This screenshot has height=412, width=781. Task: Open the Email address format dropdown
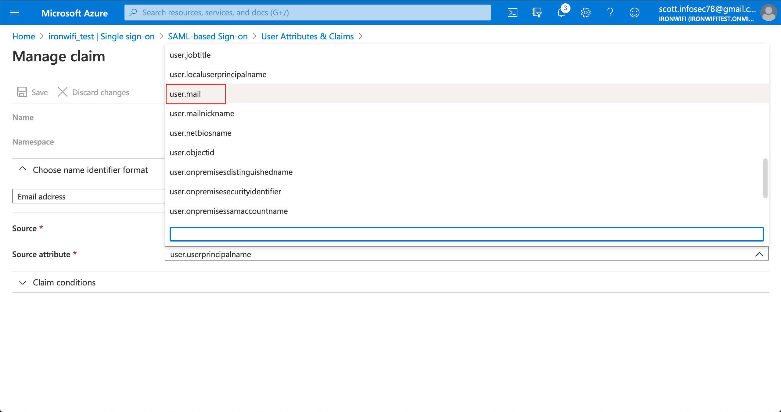point(88,196)
